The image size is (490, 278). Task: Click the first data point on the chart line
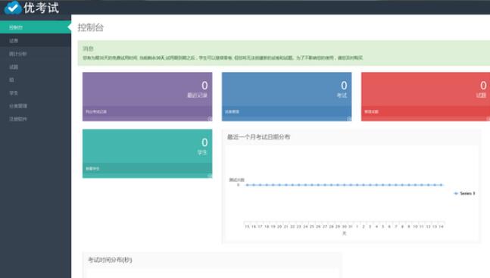pos(247,185)
